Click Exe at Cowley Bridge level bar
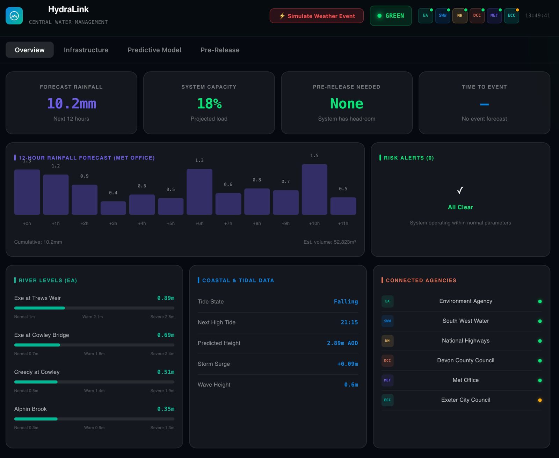The height and width of the screenshot is (458, 559). (94, 345)
